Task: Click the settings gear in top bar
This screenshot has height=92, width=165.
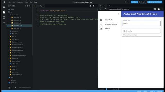Action: pyautogui.click(x=125, y=2)
